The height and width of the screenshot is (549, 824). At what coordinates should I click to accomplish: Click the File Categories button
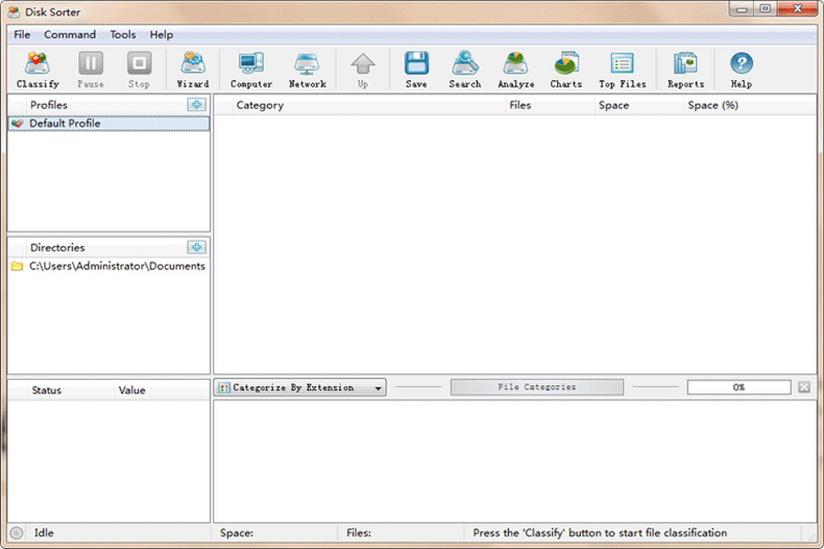click(537, 386)
